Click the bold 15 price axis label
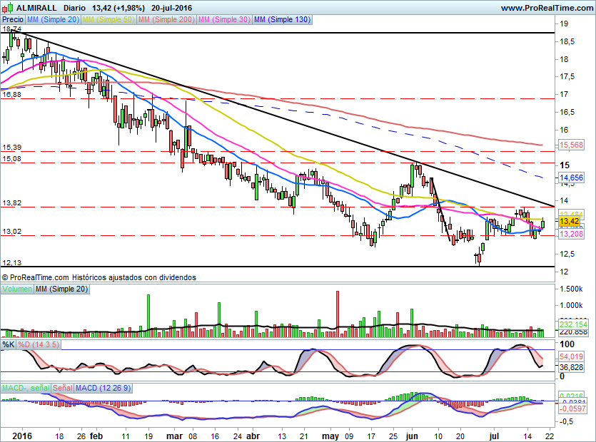This screenshot has width=596, height=442. point(565,165)
